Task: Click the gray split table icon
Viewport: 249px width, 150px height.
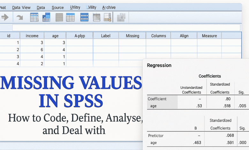Action: 96,17
